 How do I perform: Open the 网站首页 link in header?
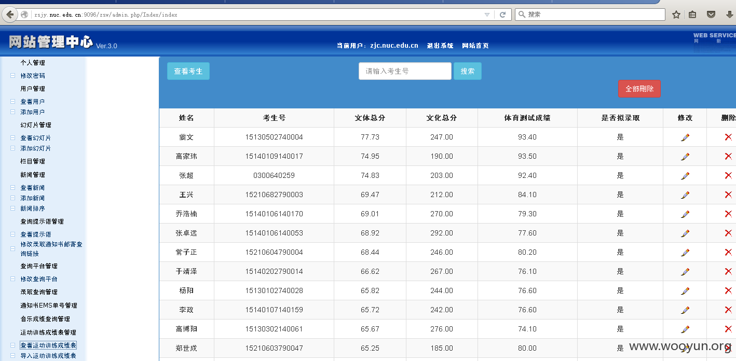pos(475,46)
